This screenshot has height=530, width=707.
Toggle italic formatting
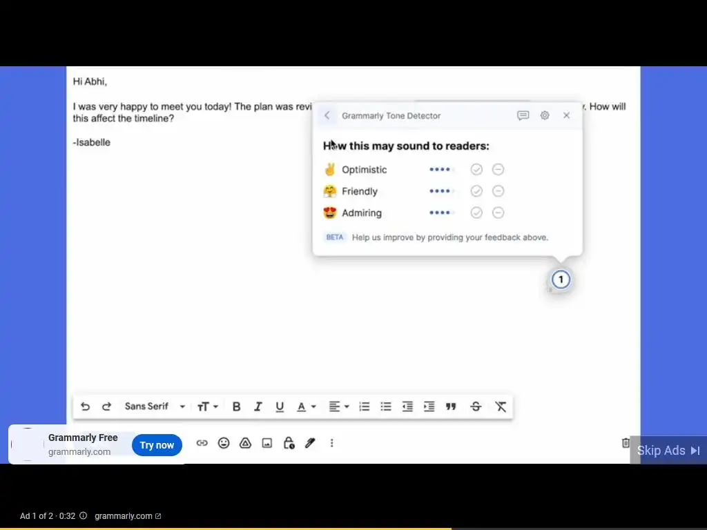pos(258,406)
